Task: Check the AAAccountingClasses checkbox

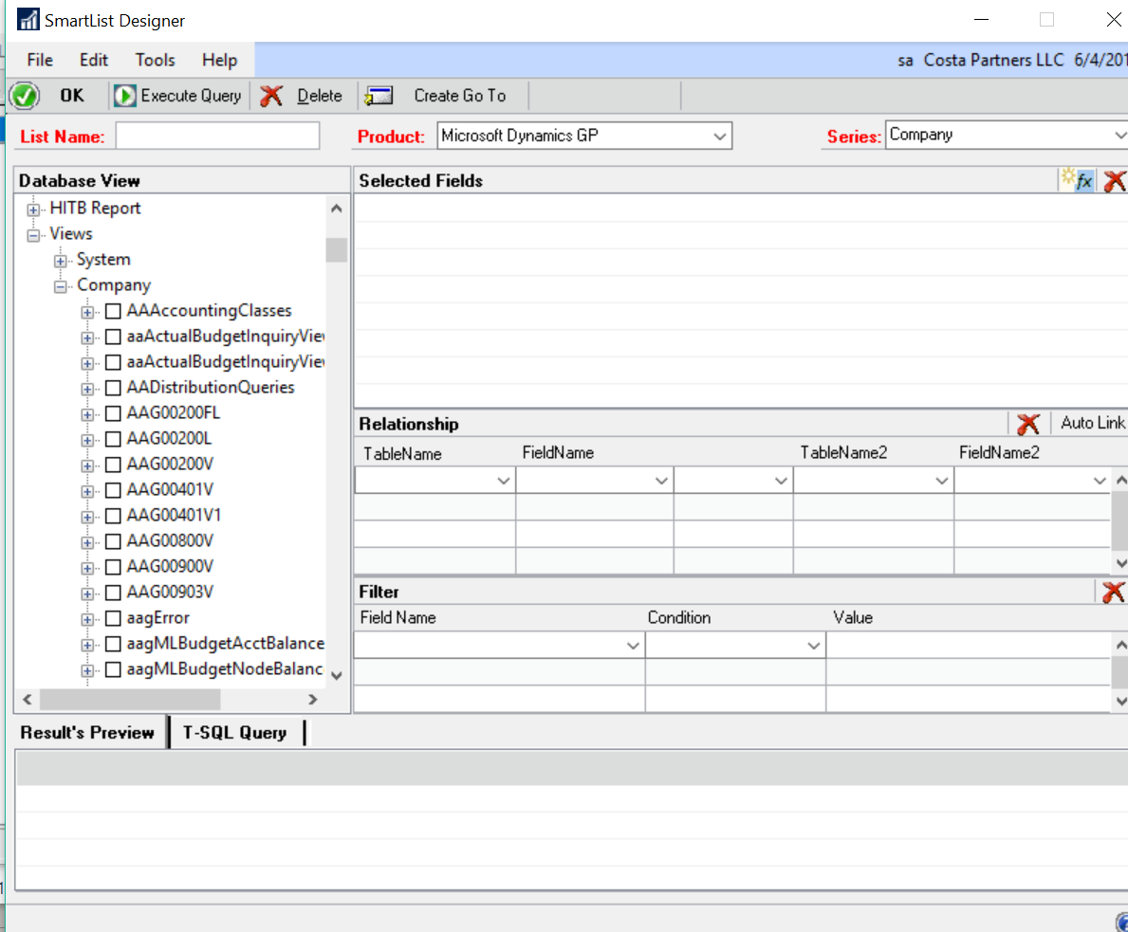Action: (113, 311)
